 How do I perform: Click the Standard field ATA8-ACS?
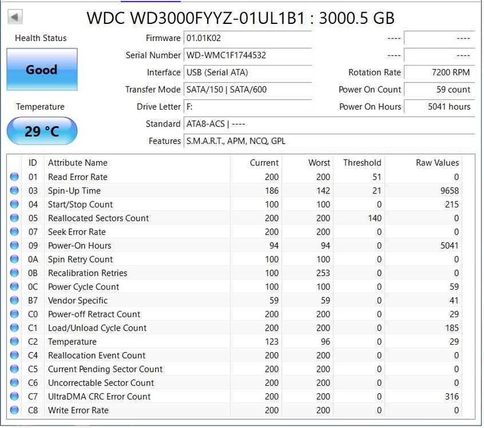point(330,124)
